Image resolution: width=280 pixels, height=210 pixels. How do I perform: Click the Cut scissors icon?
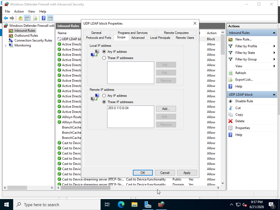tap(231, 108)
